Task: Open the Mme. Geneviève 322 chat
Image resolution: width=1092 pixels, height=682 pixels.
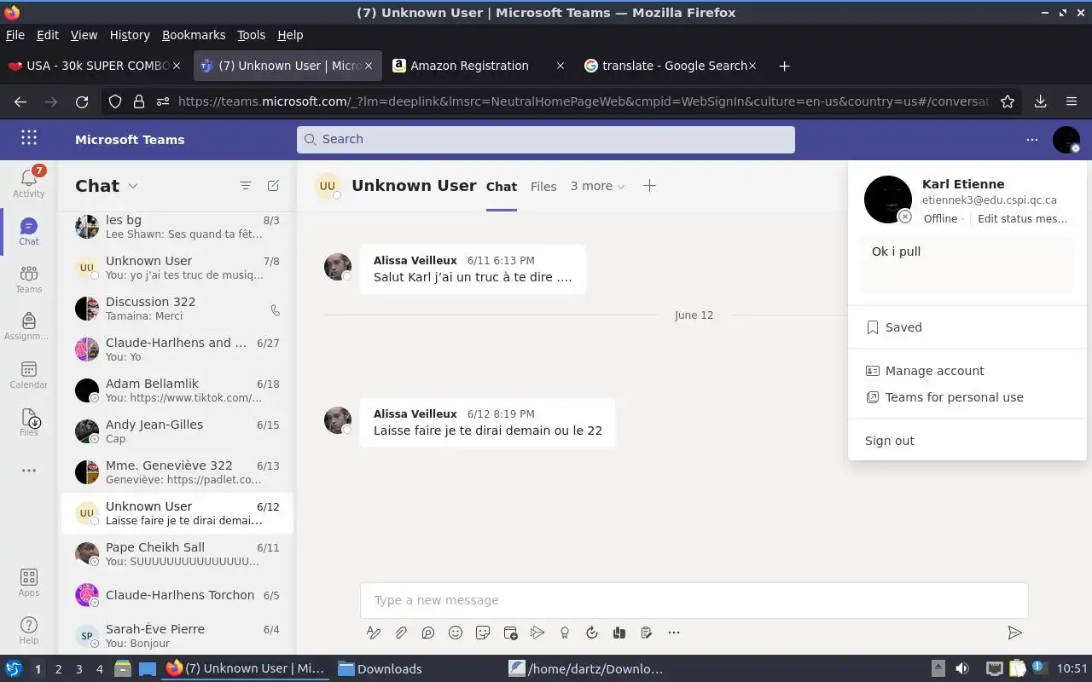Action: click(x=177, y=472)
